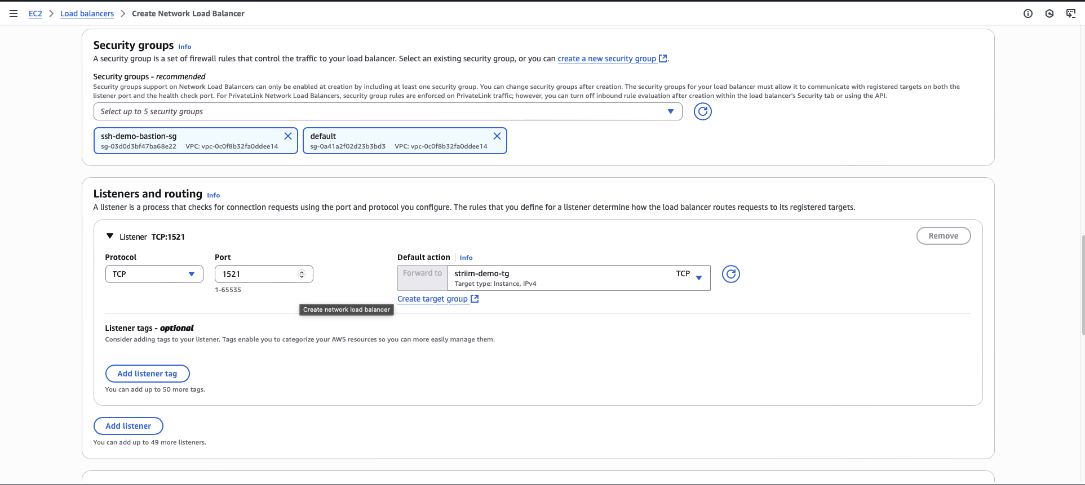Image resolution: width=1085 pixels, height=485 pixels.
Task: Click the hexagon settings icon in header
Action: (x=1049, y=14)
